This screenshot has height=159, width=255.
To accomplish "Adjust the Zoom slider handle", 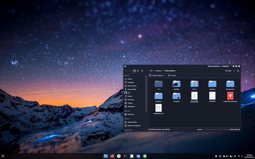I will [207, 130].
